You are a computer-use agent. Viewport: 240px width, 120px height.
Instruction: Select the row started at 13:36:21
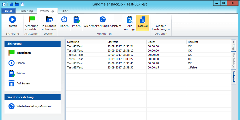point(148,46)
